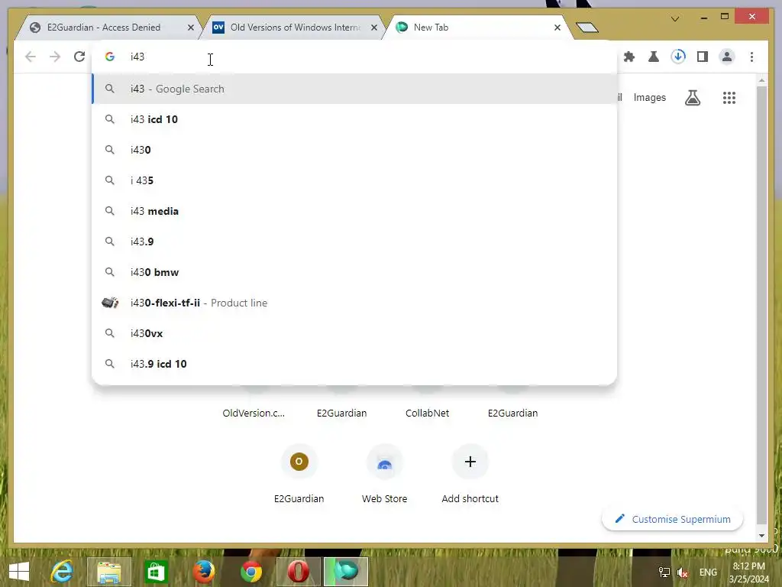This screenshot has width=782, height=587.
Task: Close the E2Guardian - Access Denied tab
Action: coord(190,28)
